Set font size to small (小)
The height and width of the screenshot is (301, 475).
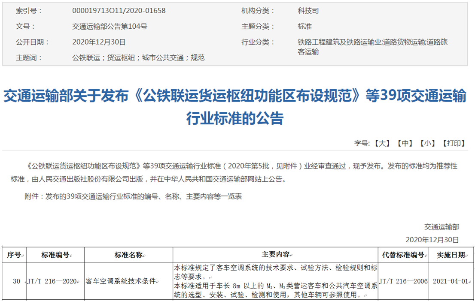[x=427, y=143]
